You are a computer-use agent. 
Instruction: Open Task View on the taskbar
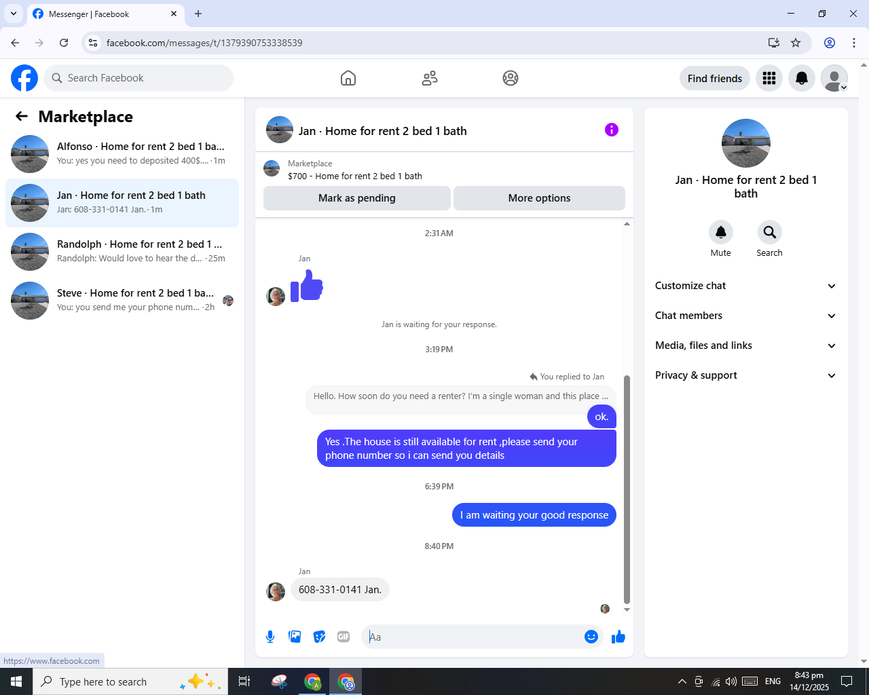pyautogui.click(x=244, y=681)
